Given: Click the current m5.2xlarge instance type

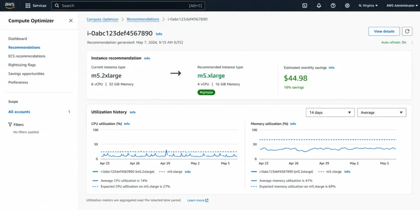Looking at the screenshot, I should (106, 76).
